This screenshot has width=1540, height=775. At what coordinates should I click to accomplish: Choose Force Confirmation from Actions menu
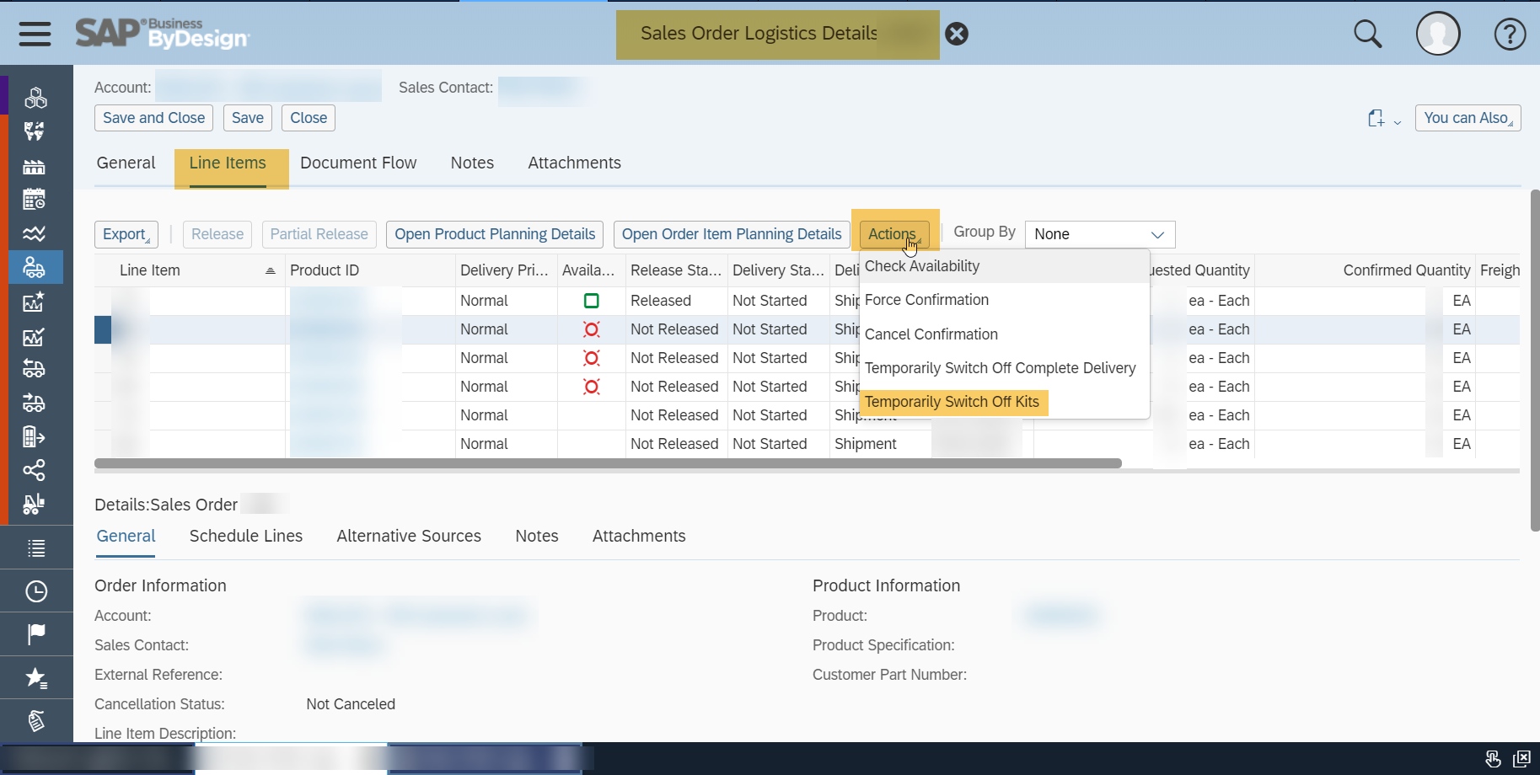pyautogui.click(x=1005, y=300)
